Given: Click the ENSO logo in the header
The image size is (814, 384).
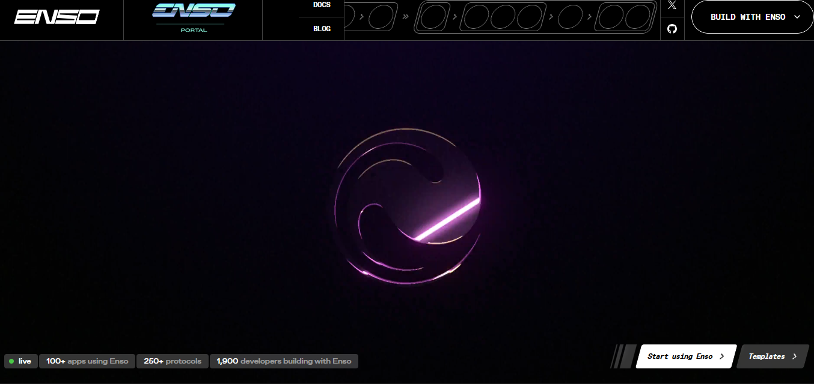Looking at the screenshot, I should click(57, 17).
